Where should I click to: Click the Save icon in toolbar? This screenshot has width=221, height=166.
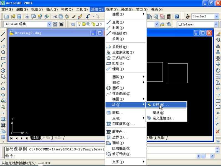coord(19,16)
